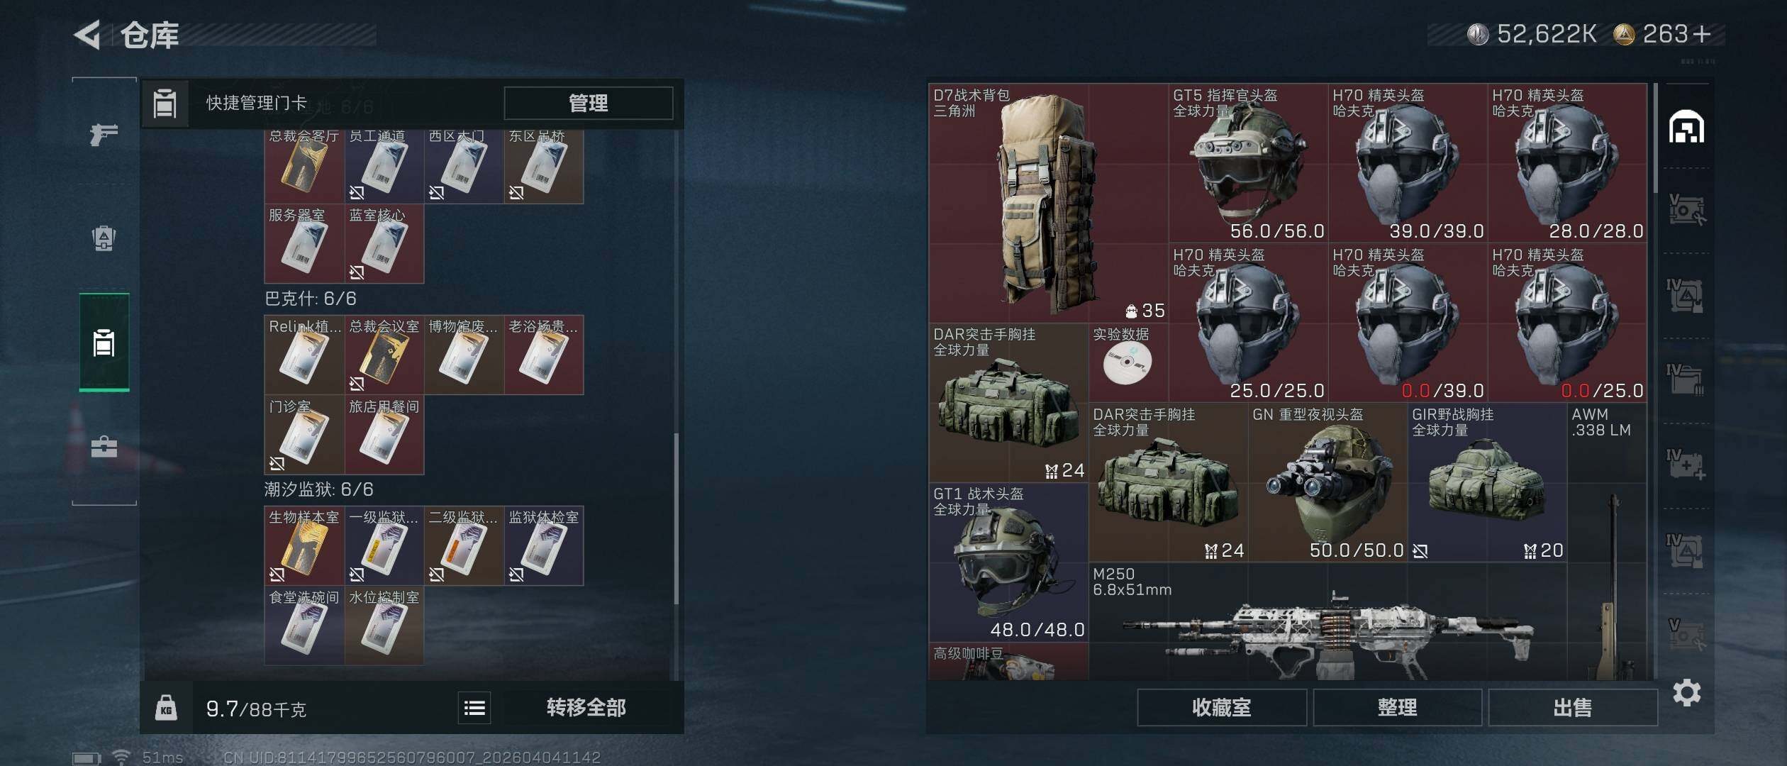Open the weapons pistol category in sidebar
This screenshot has width=1787, height=766.
(104, 134)
